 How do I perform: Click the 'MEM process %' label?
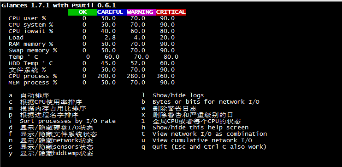point(33,83)
